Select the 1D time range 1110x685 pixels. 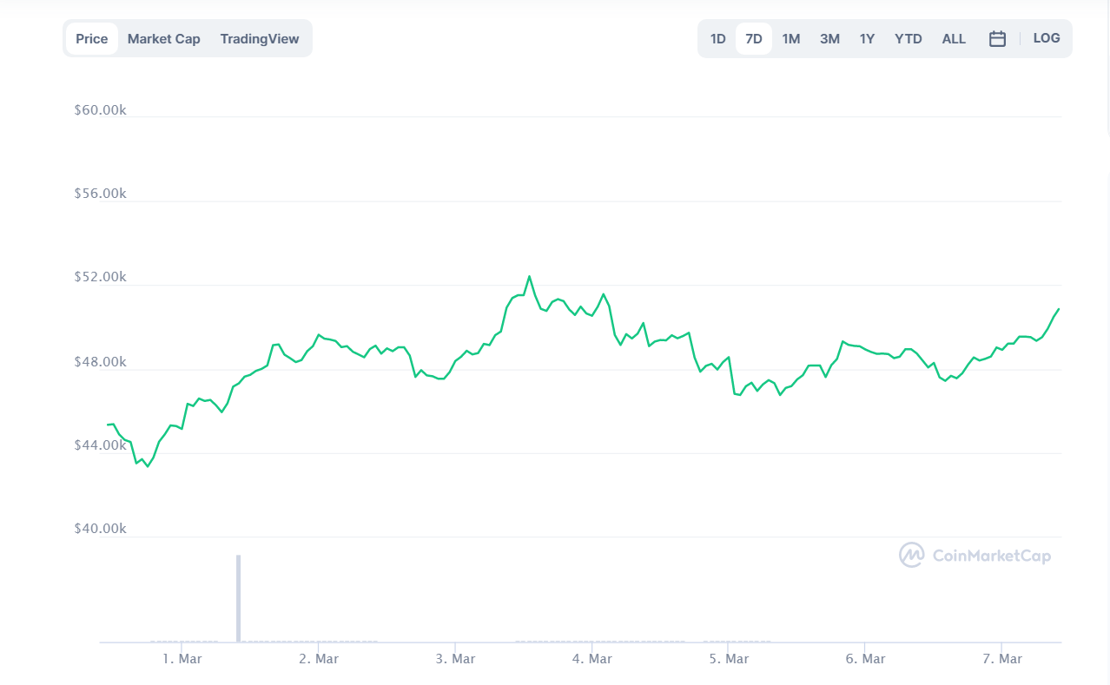(717, 39)
